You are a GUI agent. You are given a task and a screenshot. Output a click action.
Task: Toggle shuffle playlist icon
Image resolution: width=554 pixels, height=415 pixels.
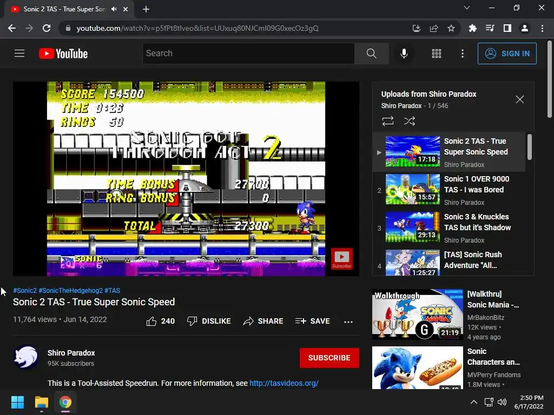pyautogui.click(x=409, y=121)
